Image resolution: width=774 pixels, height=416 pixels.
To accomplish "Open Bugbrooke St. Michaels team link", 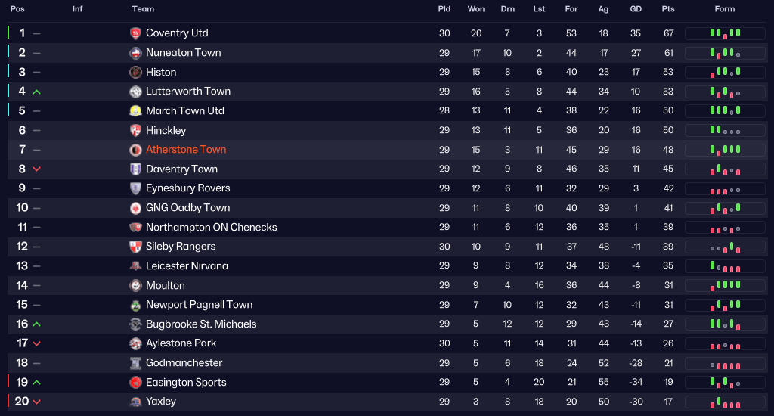I will click(x=201, y=324).
